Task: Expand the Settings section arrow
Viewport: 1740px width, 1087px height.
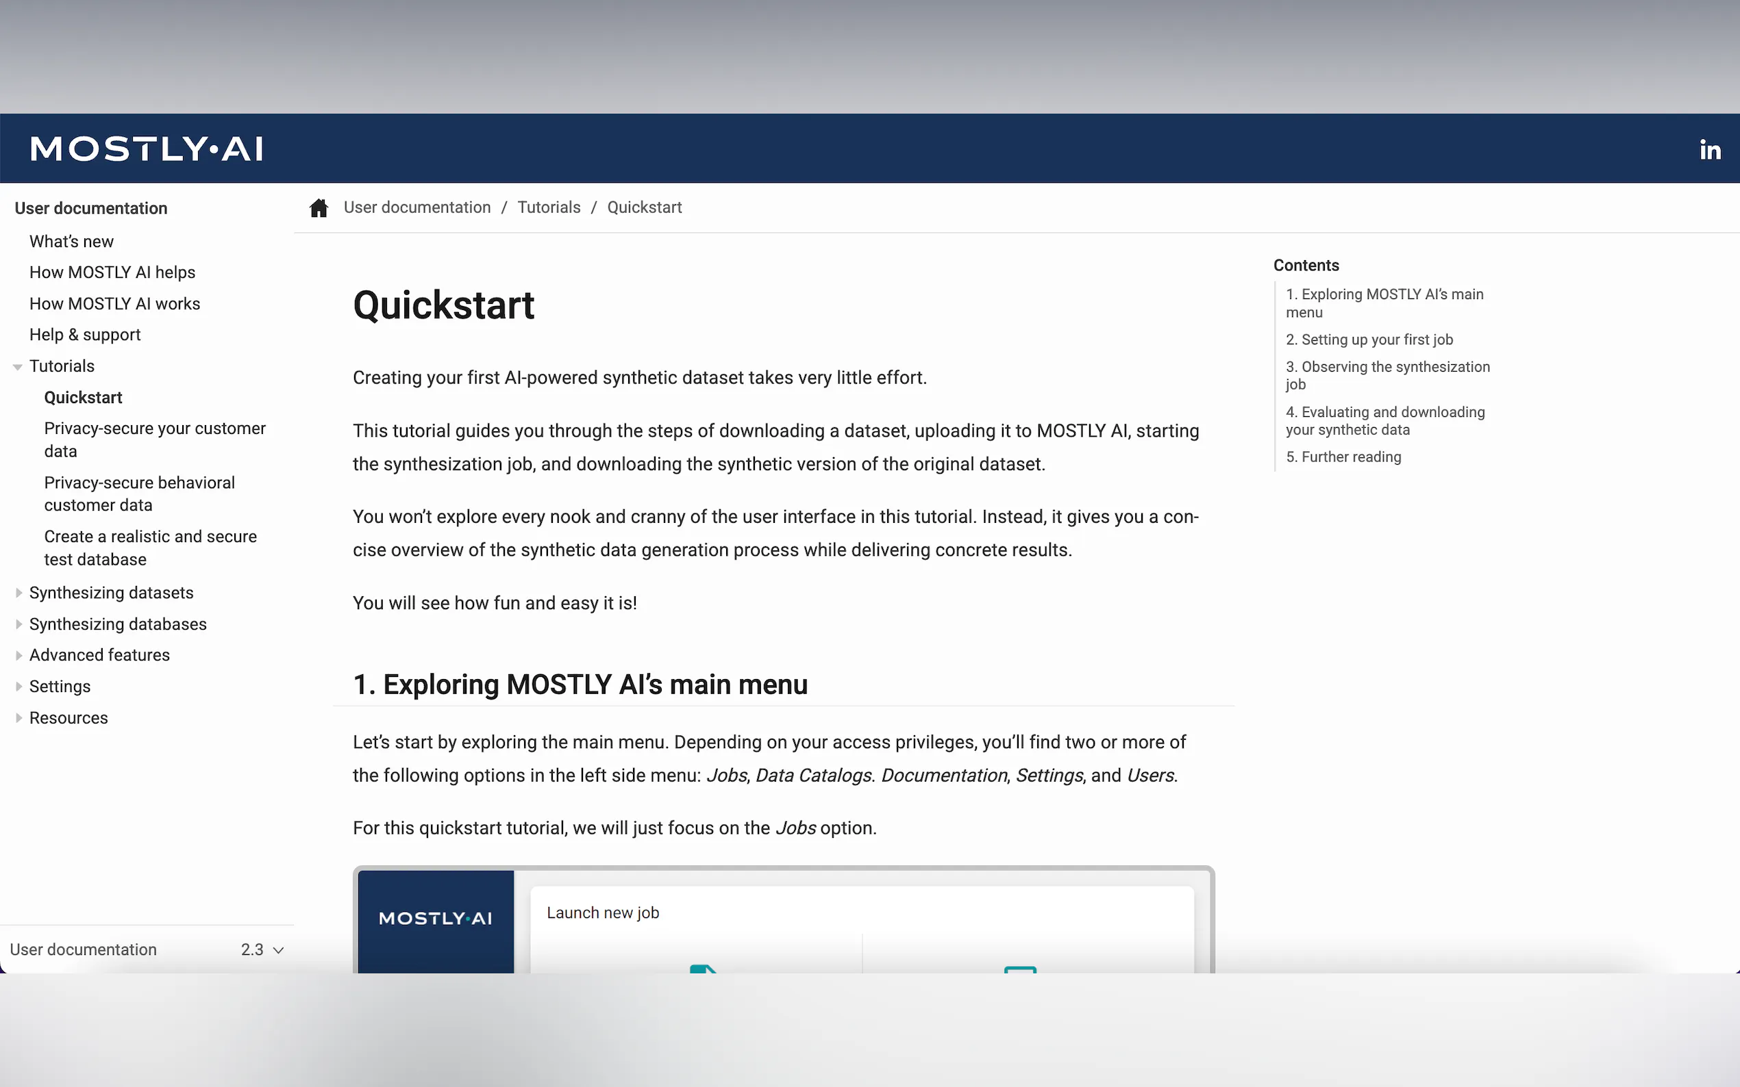Action: click(18, 687)
